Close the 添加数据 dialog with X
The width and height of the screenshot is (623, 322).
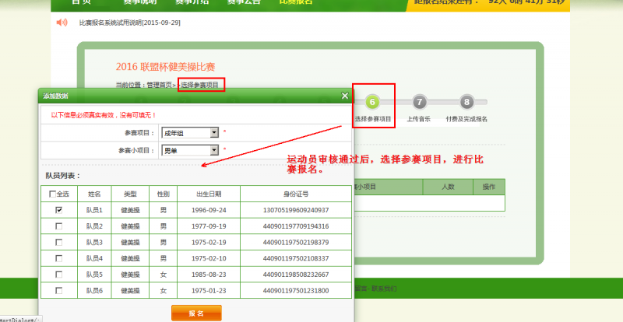[x=345, y=96]
